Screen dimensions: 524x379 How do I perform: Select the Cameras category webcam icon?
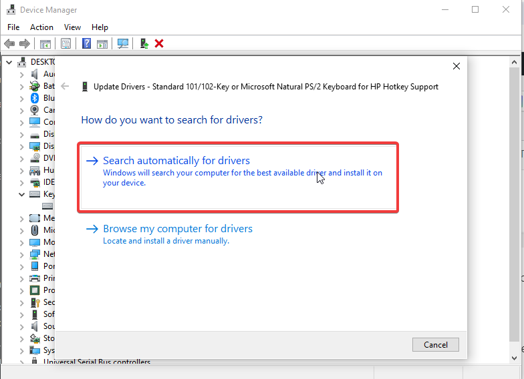tap(35, 109)
